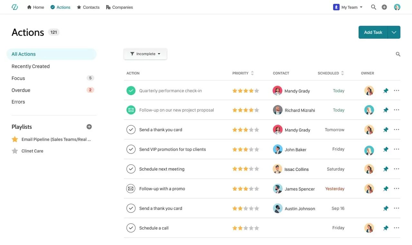Open more options for Follow-up with a promo
Viewport: 412px width, 245px height.
397,189
